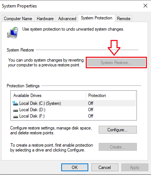Switch to the Computer Name tab
The width and height of the screenshot is (151, 175).
18,19
